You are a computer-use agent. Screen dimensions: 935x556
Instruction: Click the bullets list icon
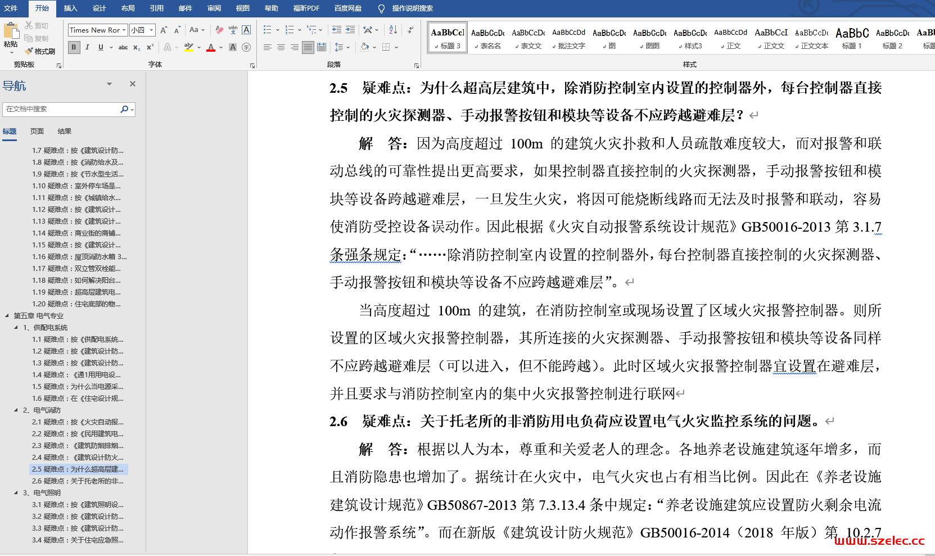click(268, 30)
